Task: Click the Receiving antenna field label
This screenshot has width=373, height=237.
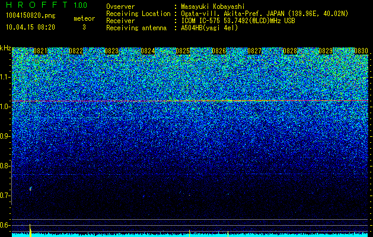Action: click(136, 28)
